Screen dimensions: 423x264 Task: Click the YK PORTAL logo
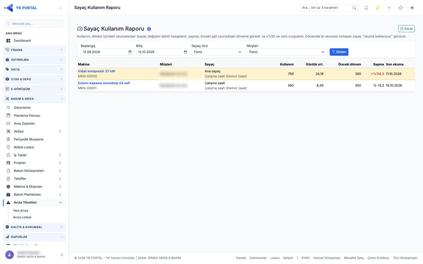(21, 8)
